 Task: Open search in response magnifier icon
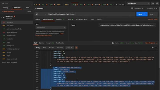click(x=155, y=47)
